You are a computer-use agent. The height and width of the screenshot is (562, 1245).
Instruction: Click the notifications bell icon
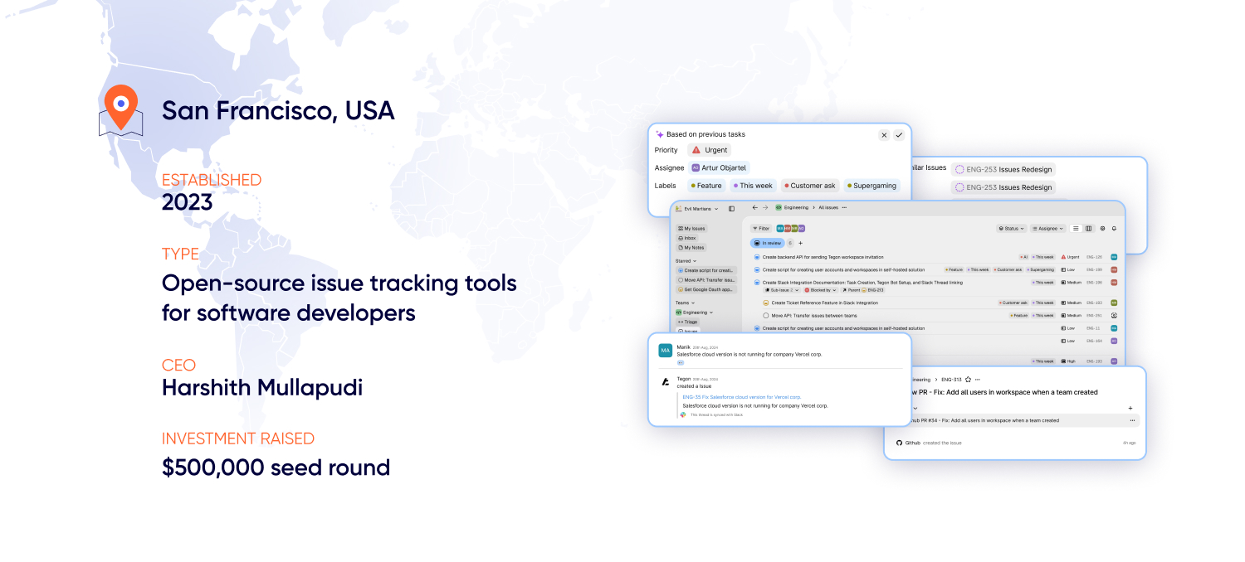1114,228
